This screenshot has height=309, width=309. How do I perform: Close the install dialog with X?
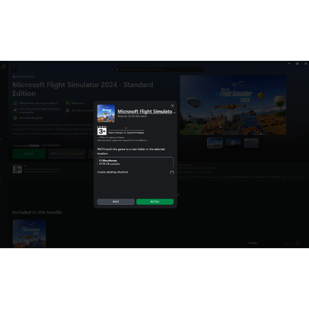172,106
